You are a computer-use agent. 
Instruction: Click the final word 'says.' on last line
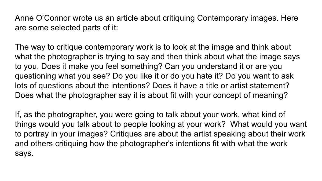pos(24,153)
